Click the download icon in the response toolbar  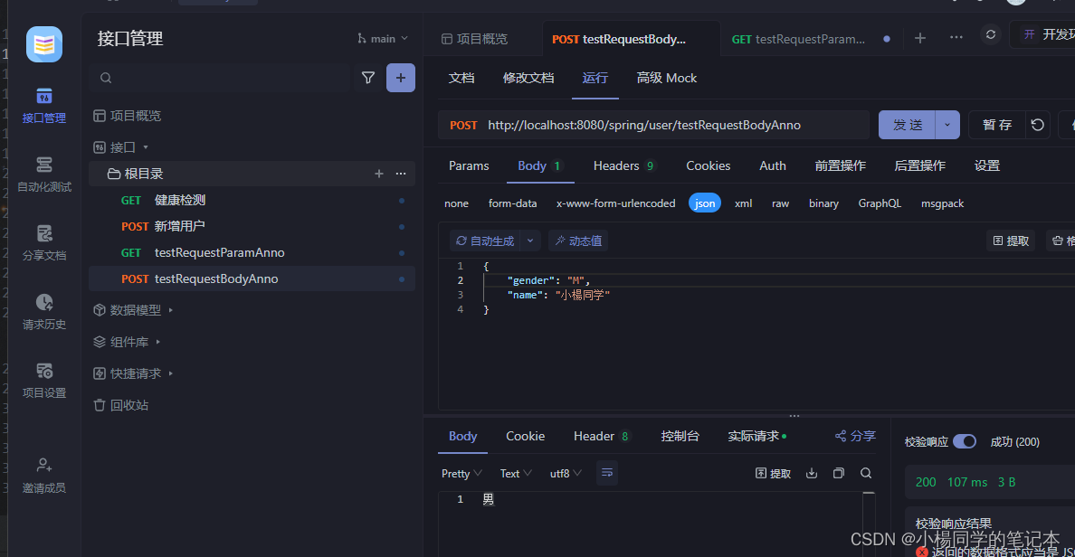(811, 472)
